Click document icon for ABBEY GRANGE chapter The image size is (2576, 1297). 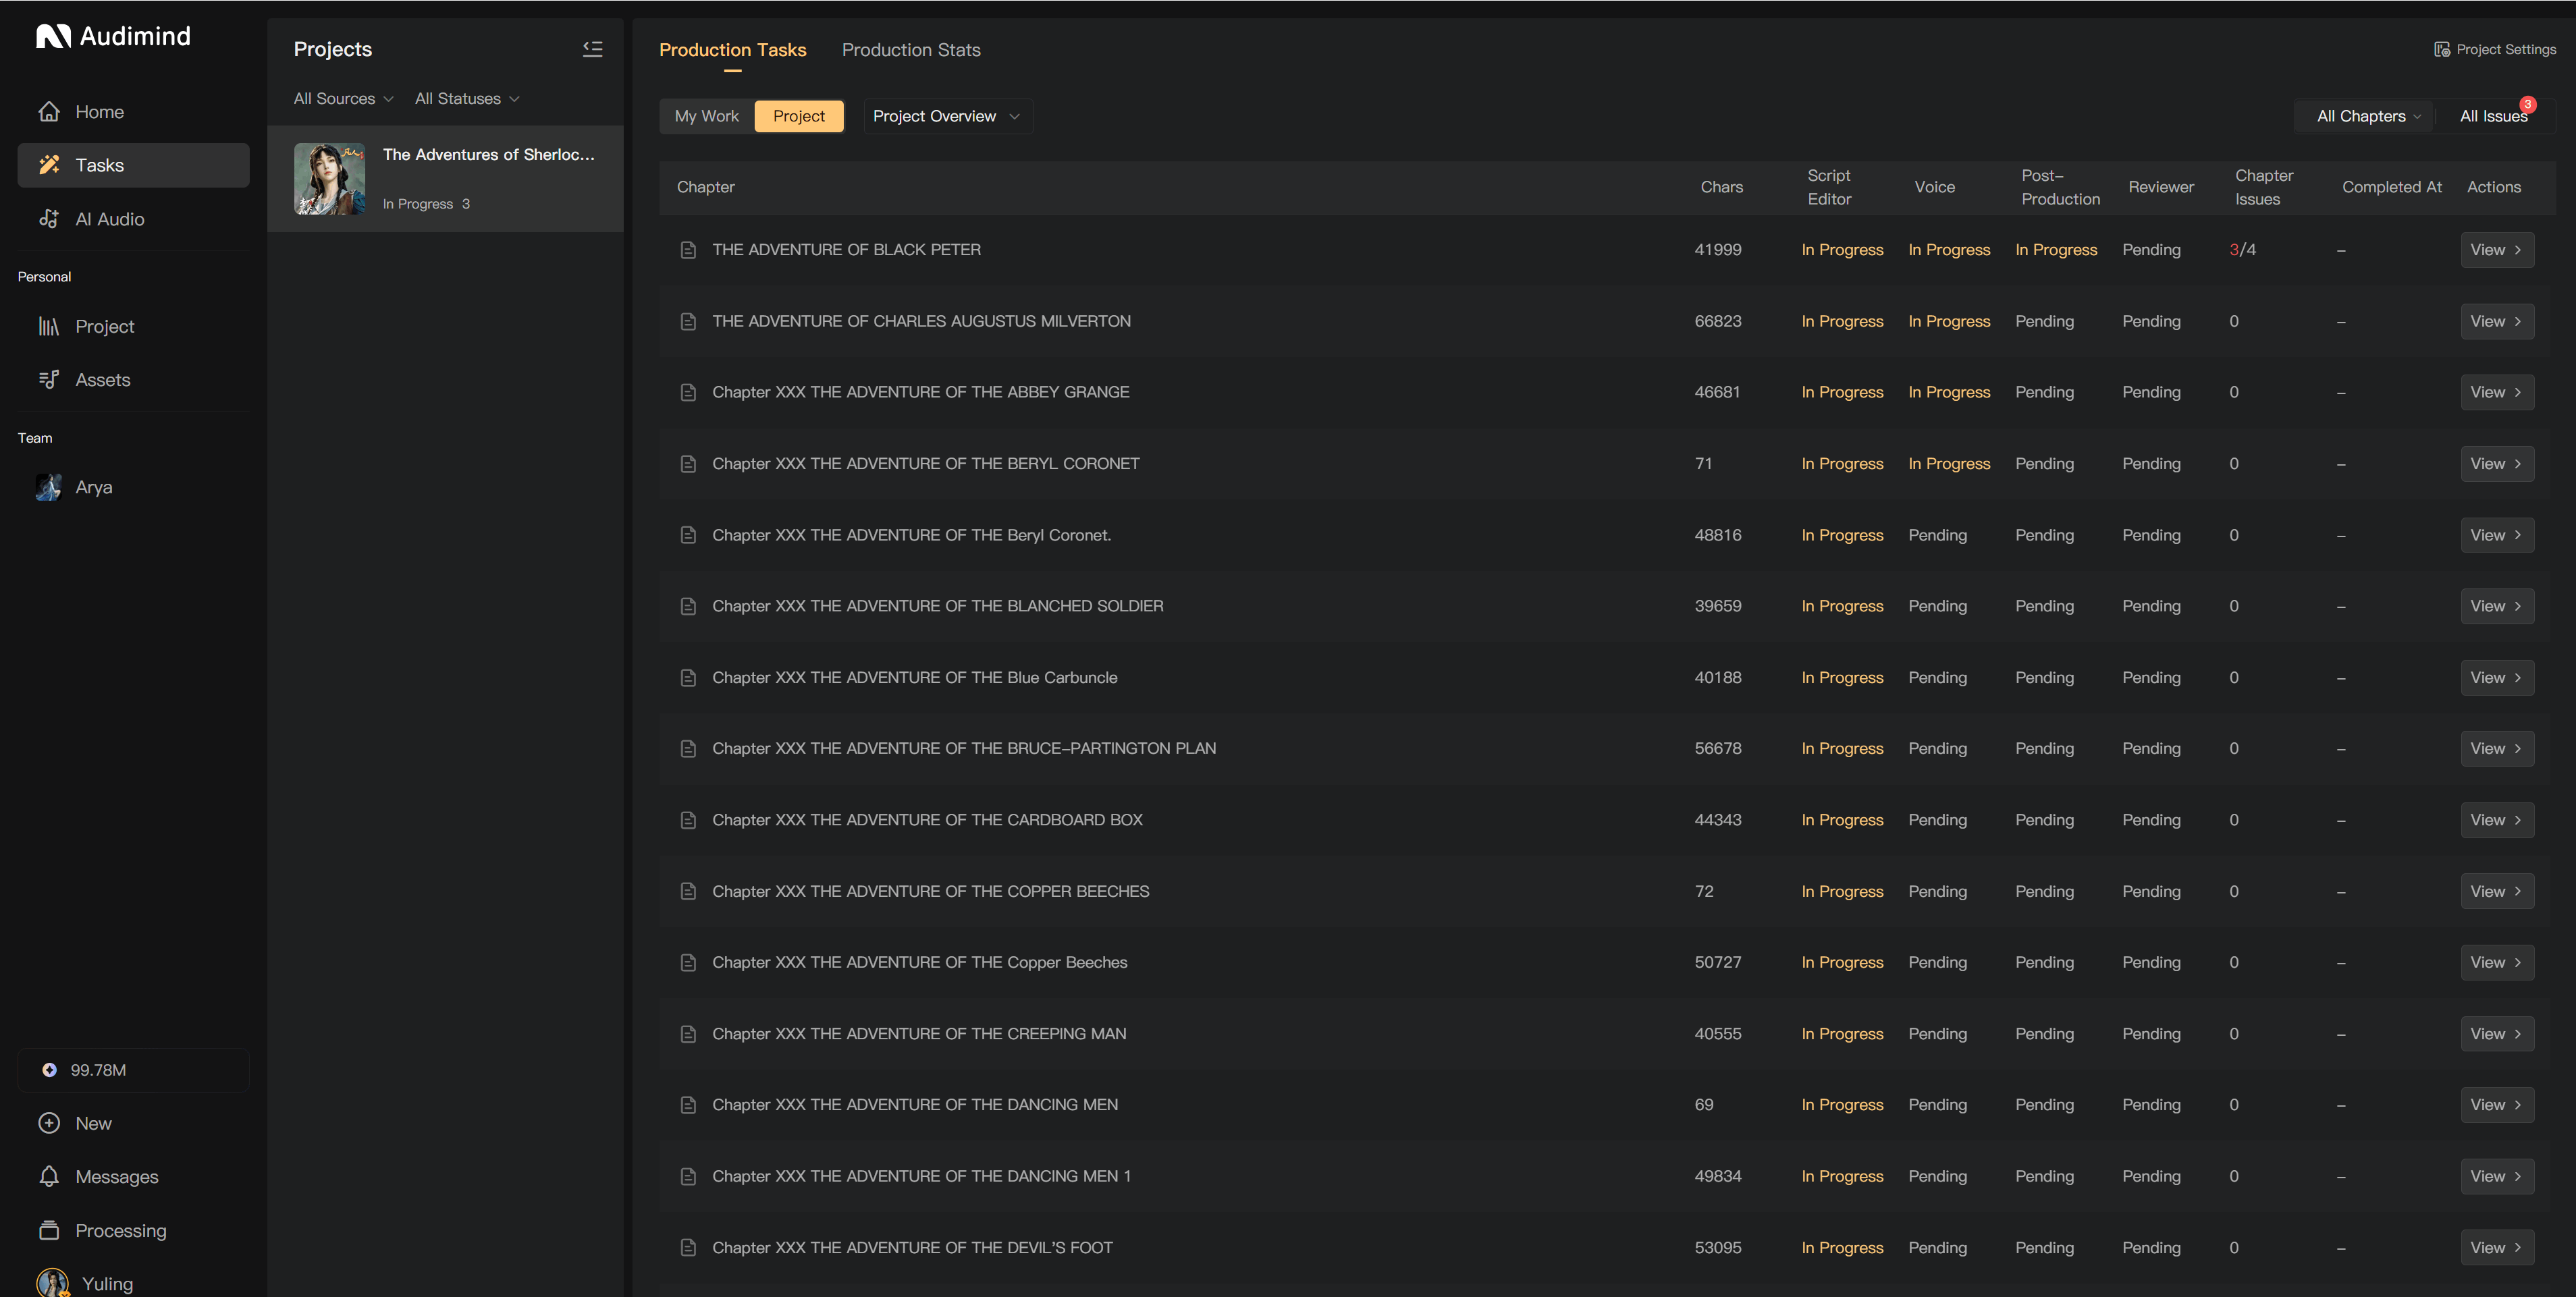click(x=688, y=392)
